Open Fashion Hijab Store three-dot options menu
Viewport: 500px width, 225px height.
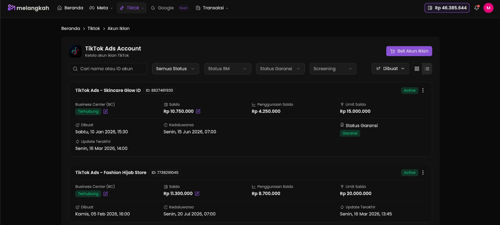(423, 173)
